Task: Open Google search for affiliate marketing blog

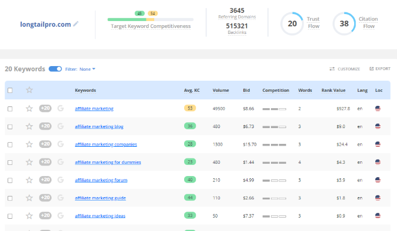Action: click(60, 126)
